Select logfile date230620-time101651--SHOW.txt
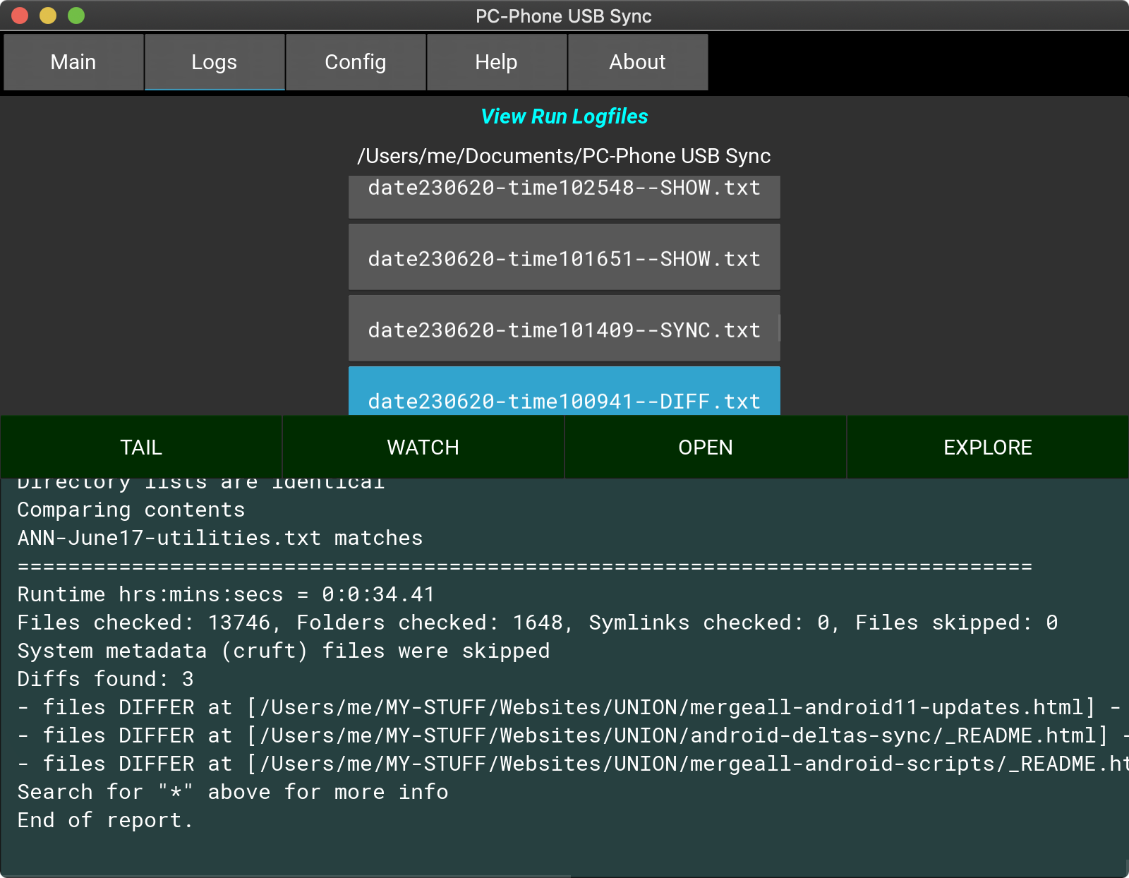1129x878 pixels. 564,258
